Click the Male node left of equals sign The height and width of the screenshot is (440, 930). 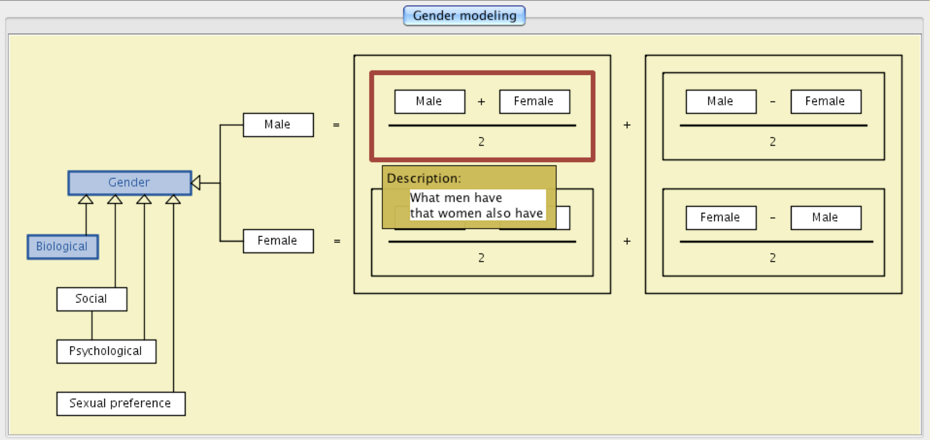pos(278,125)
